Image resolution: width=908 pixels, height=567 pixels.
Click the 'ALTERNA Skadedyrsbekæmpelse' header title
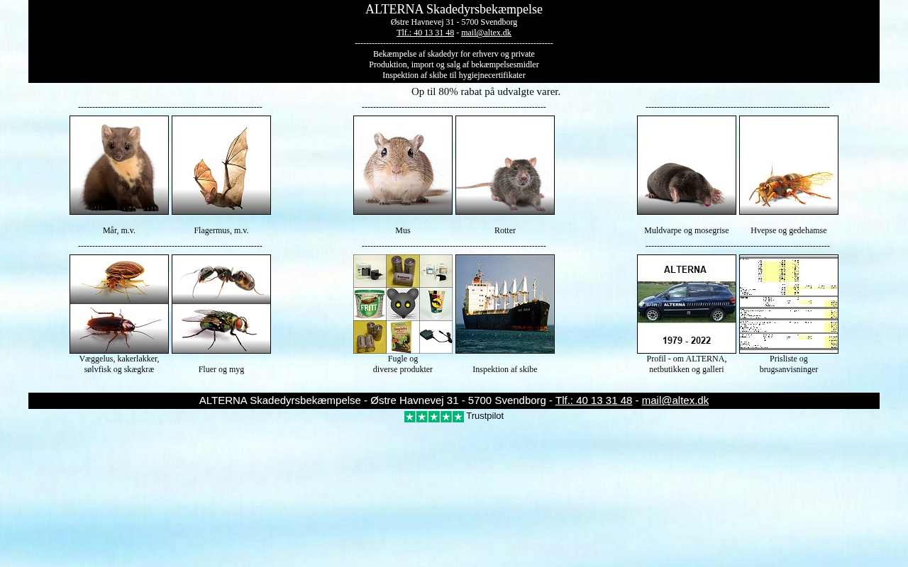coord(454,9)
